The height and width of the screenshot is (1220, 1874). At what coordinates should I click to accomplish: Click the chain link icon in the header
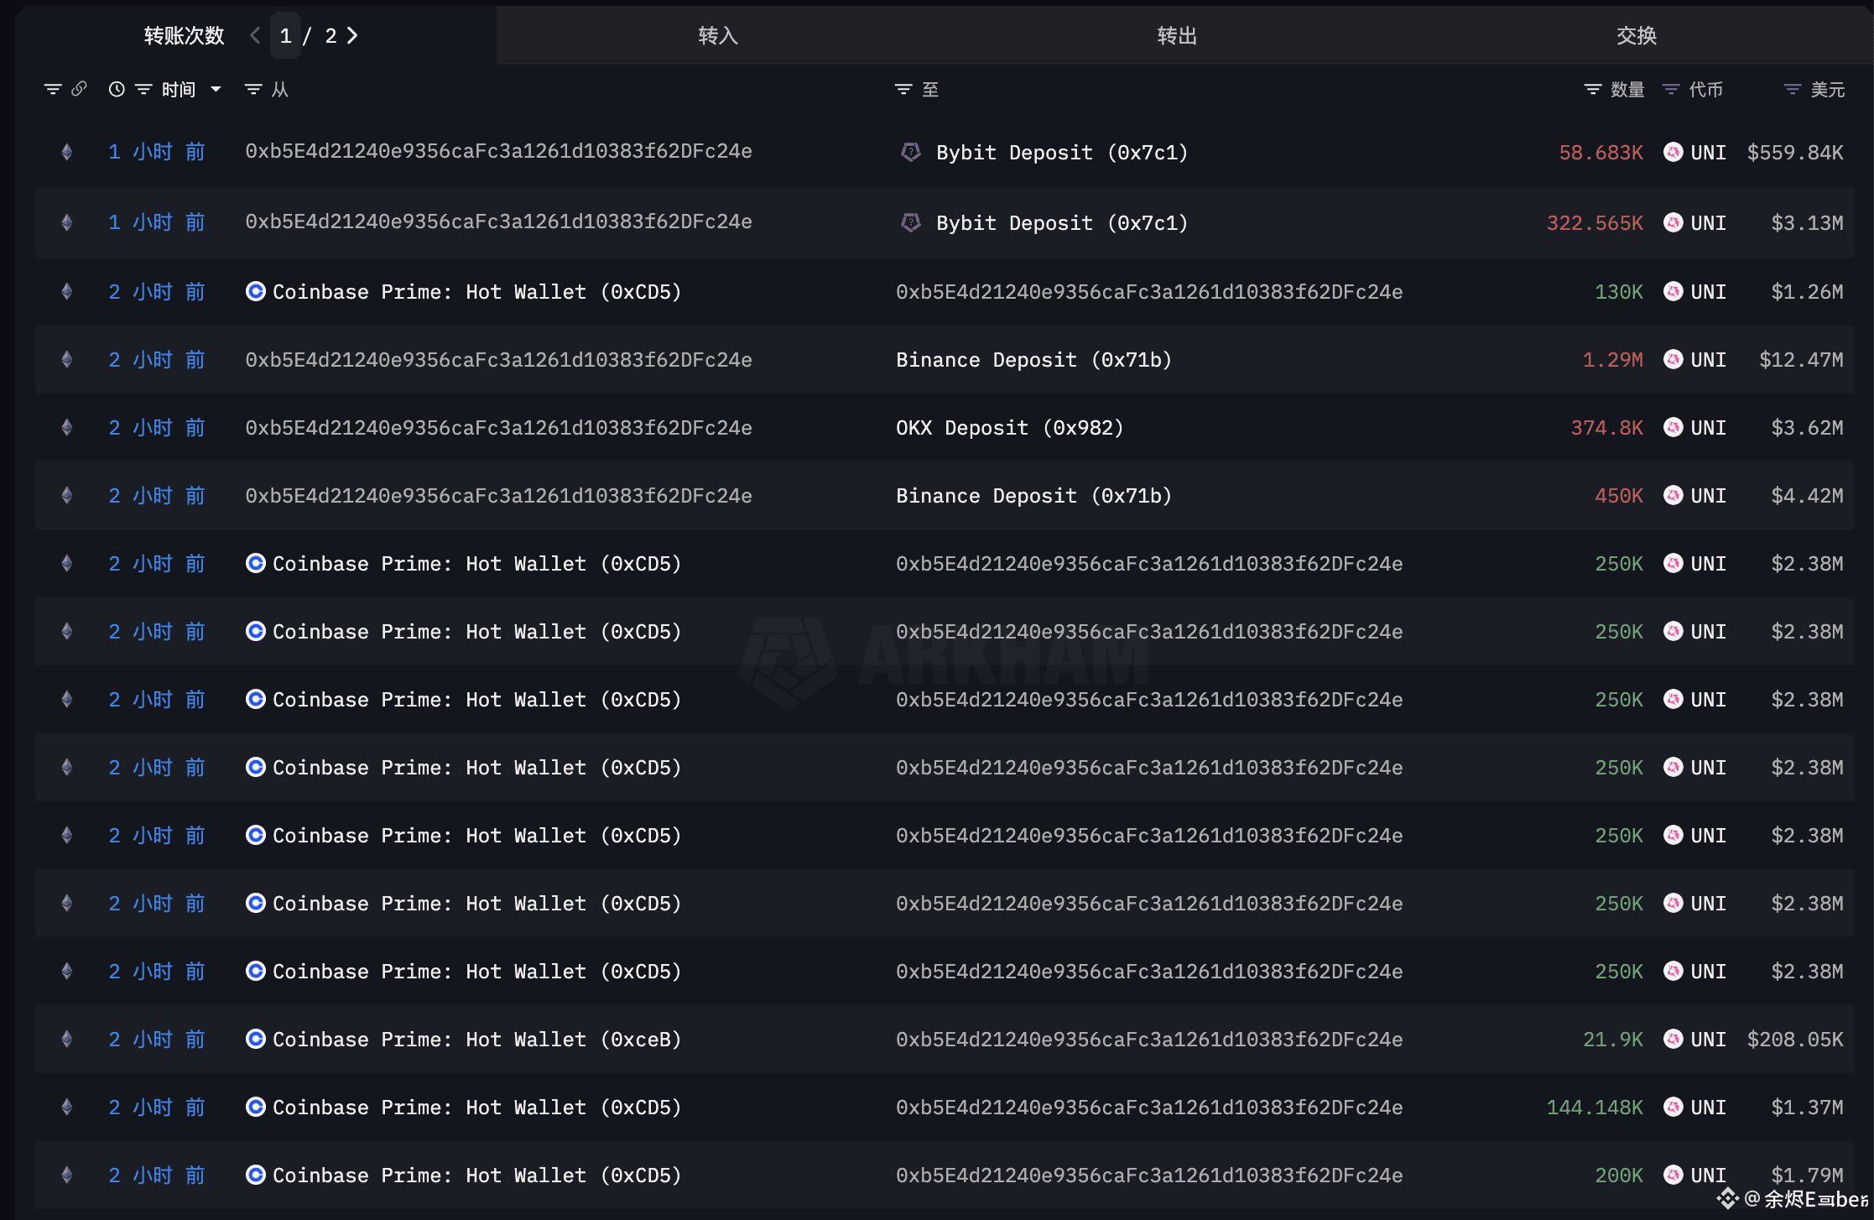(79, 89)
